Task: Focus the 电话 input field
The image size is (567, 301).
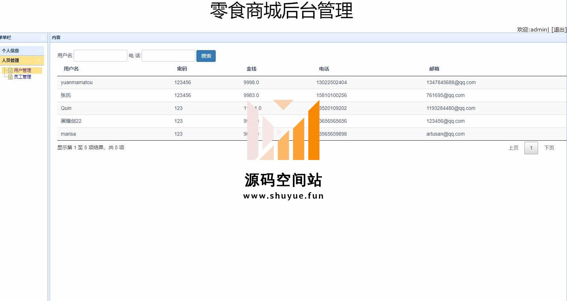Action: [168, 56]
